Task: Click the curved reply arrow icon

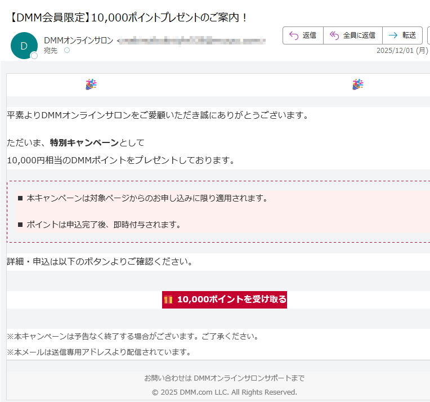Action: 294,35
